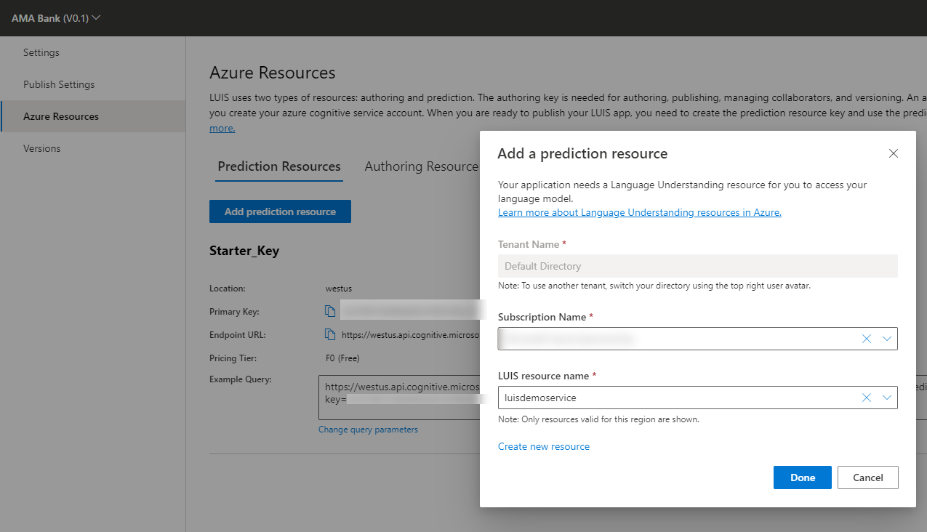This screenshot has height=532, width=927.
Task: Switch to the Authoring Resources tab
Action: (420, 166)
